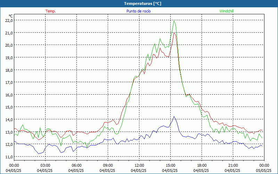Click the 05/05/25 date label
This screenshot has width=278, height=174.
point(264,171)
